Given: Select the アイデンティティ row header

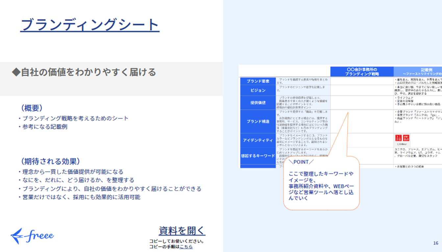Looking at the screenshot, I should tap(258, 140).
